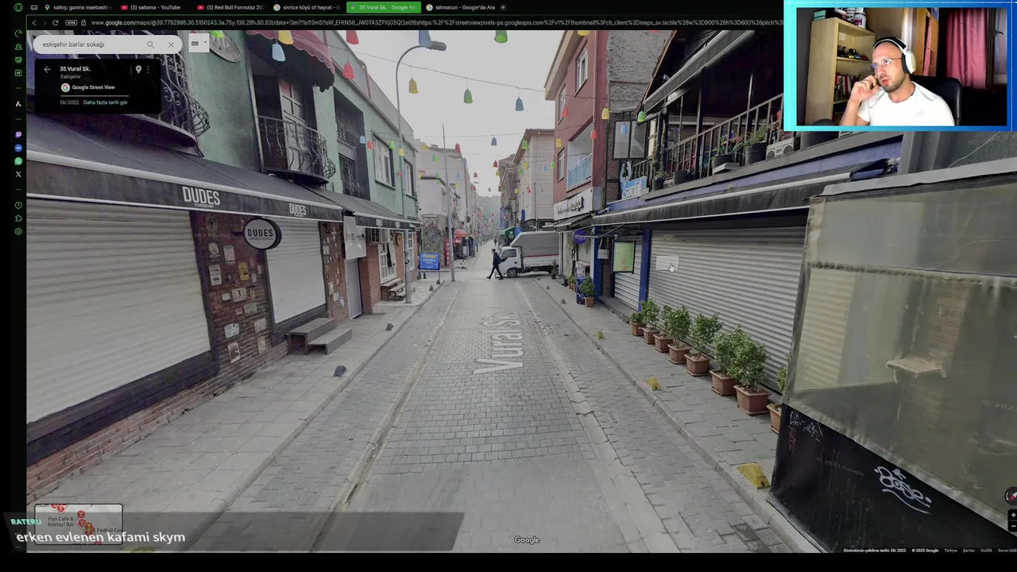
Task: Zoom in with the plus button
Action: [1012, 516]
